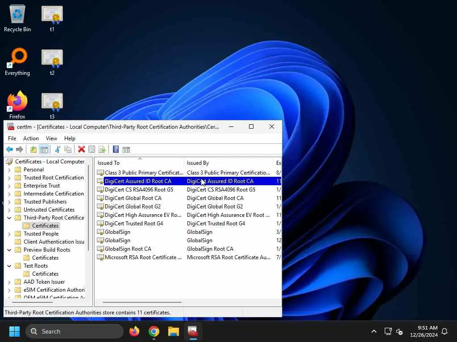Collapse the Preview Build Roots node
Image resolution: width=457 pixels, height=342 pixels.
[x=9, y=250]
